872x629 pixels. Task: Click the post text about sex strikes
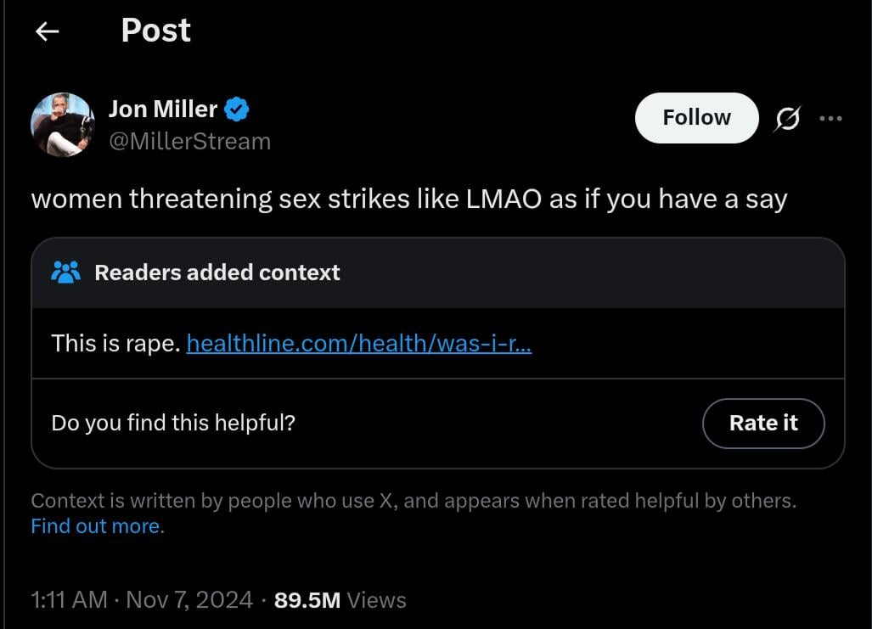coord(409,199)
